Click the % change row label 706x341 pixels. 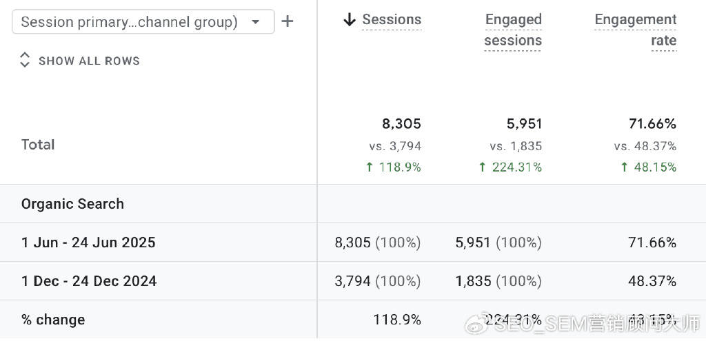53,320
